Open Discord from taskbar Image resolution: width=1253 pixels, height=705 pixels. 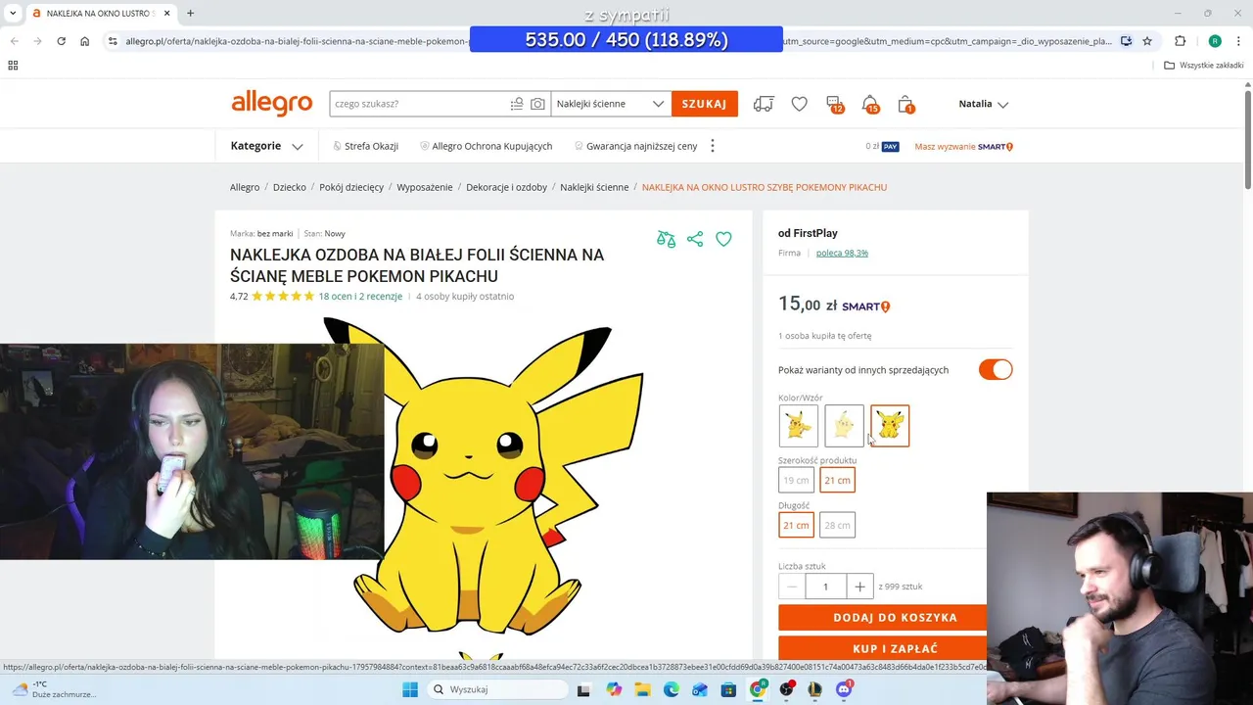coord(844,689)
